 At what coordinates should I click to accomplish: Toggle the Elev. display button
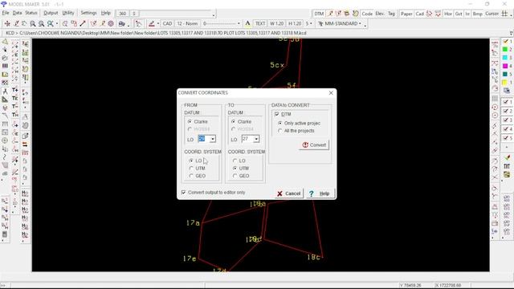(380, 14)
